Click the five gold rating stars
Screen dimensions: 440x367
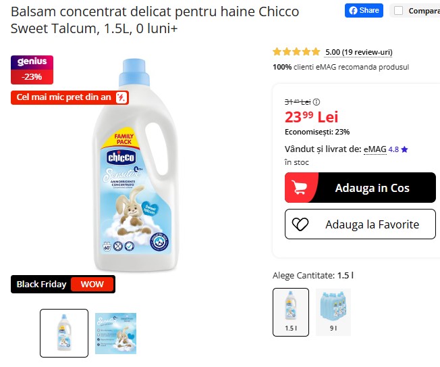[x=296, y=52]
